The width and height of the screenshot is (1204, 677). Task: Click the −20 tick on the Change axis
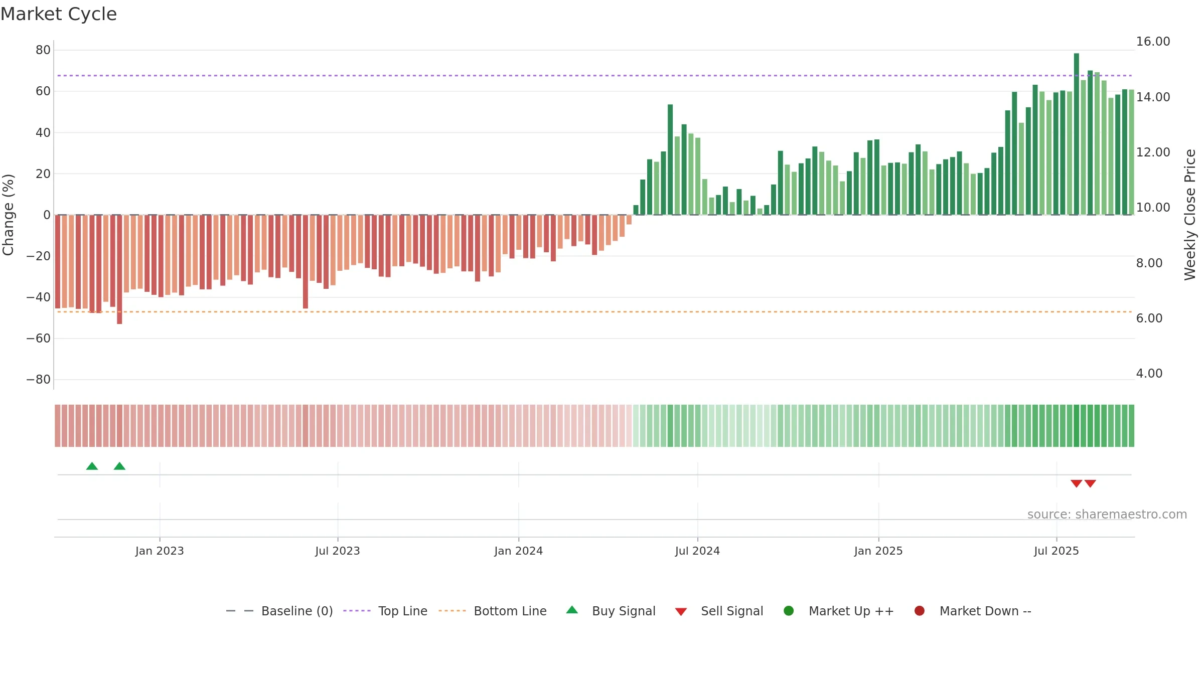[x=39, y=256]
